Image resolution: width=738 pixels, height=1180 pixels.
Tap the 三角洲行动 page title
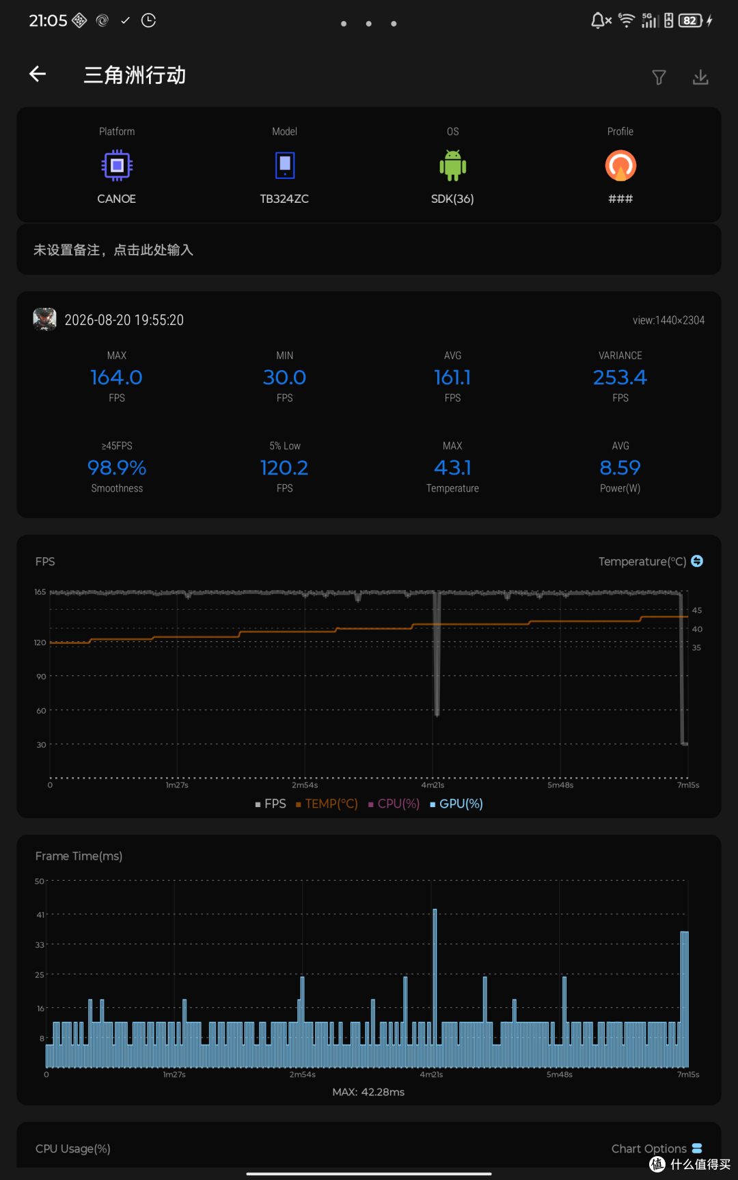click(x=135, y=75)
